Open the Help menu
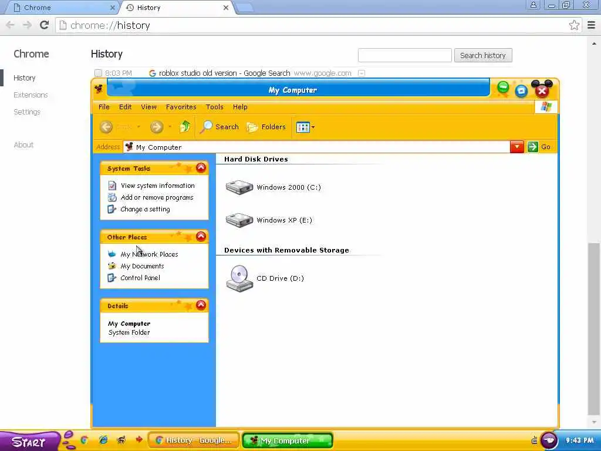The width and height of the screenshot is (601, 451). click(240, 107)
